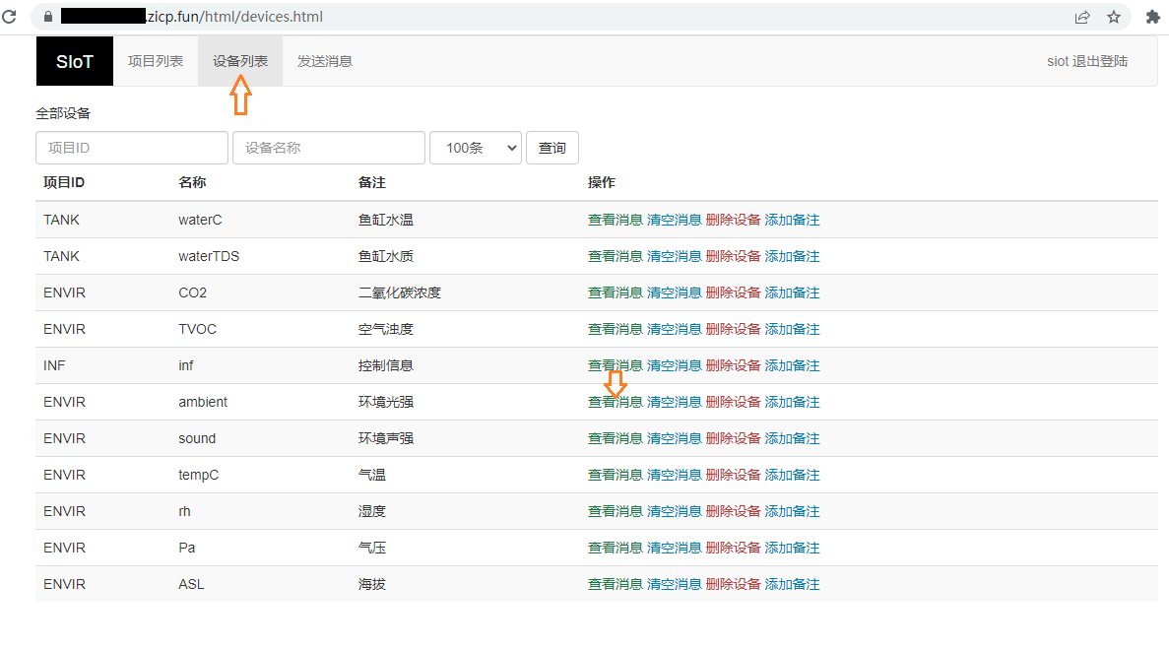
Task: Click the SIoT brand logo
Action: pyautogui.click(x=75, y=61)
